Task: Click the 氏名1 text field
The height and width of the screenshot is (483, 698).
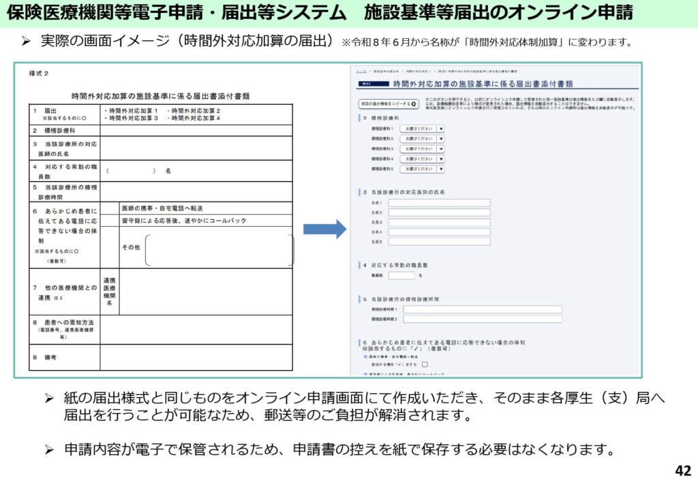Action: coord(439,203)
